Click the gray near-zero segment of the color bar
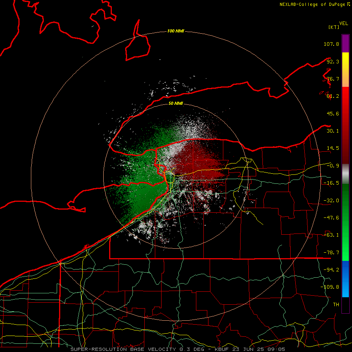The height and width of the screenshot is (352, 352). [345, 174]
